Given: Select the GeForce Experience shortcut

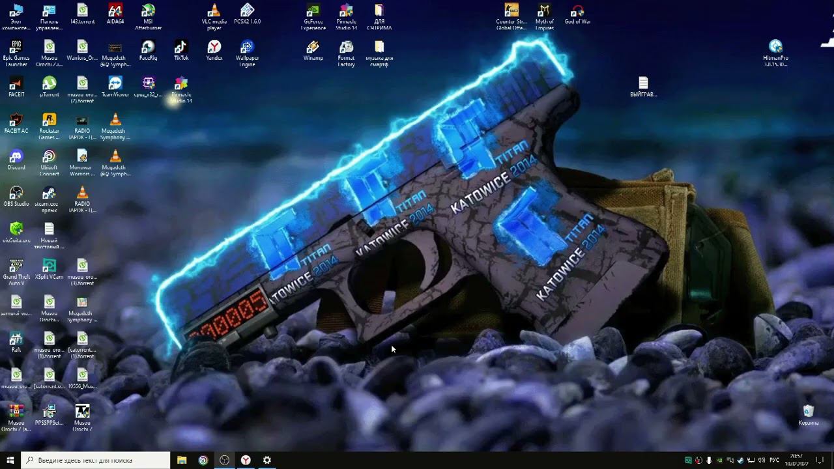Looking at the screenshot, I should [313, 17].
